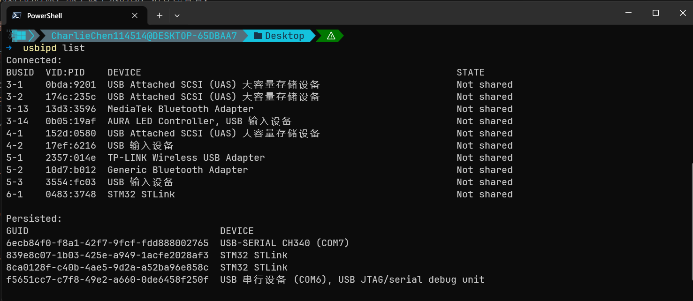Click the folder icon beside Desktop
The width and height of the screenshot is (693, 301).
[x=258, y=36]
